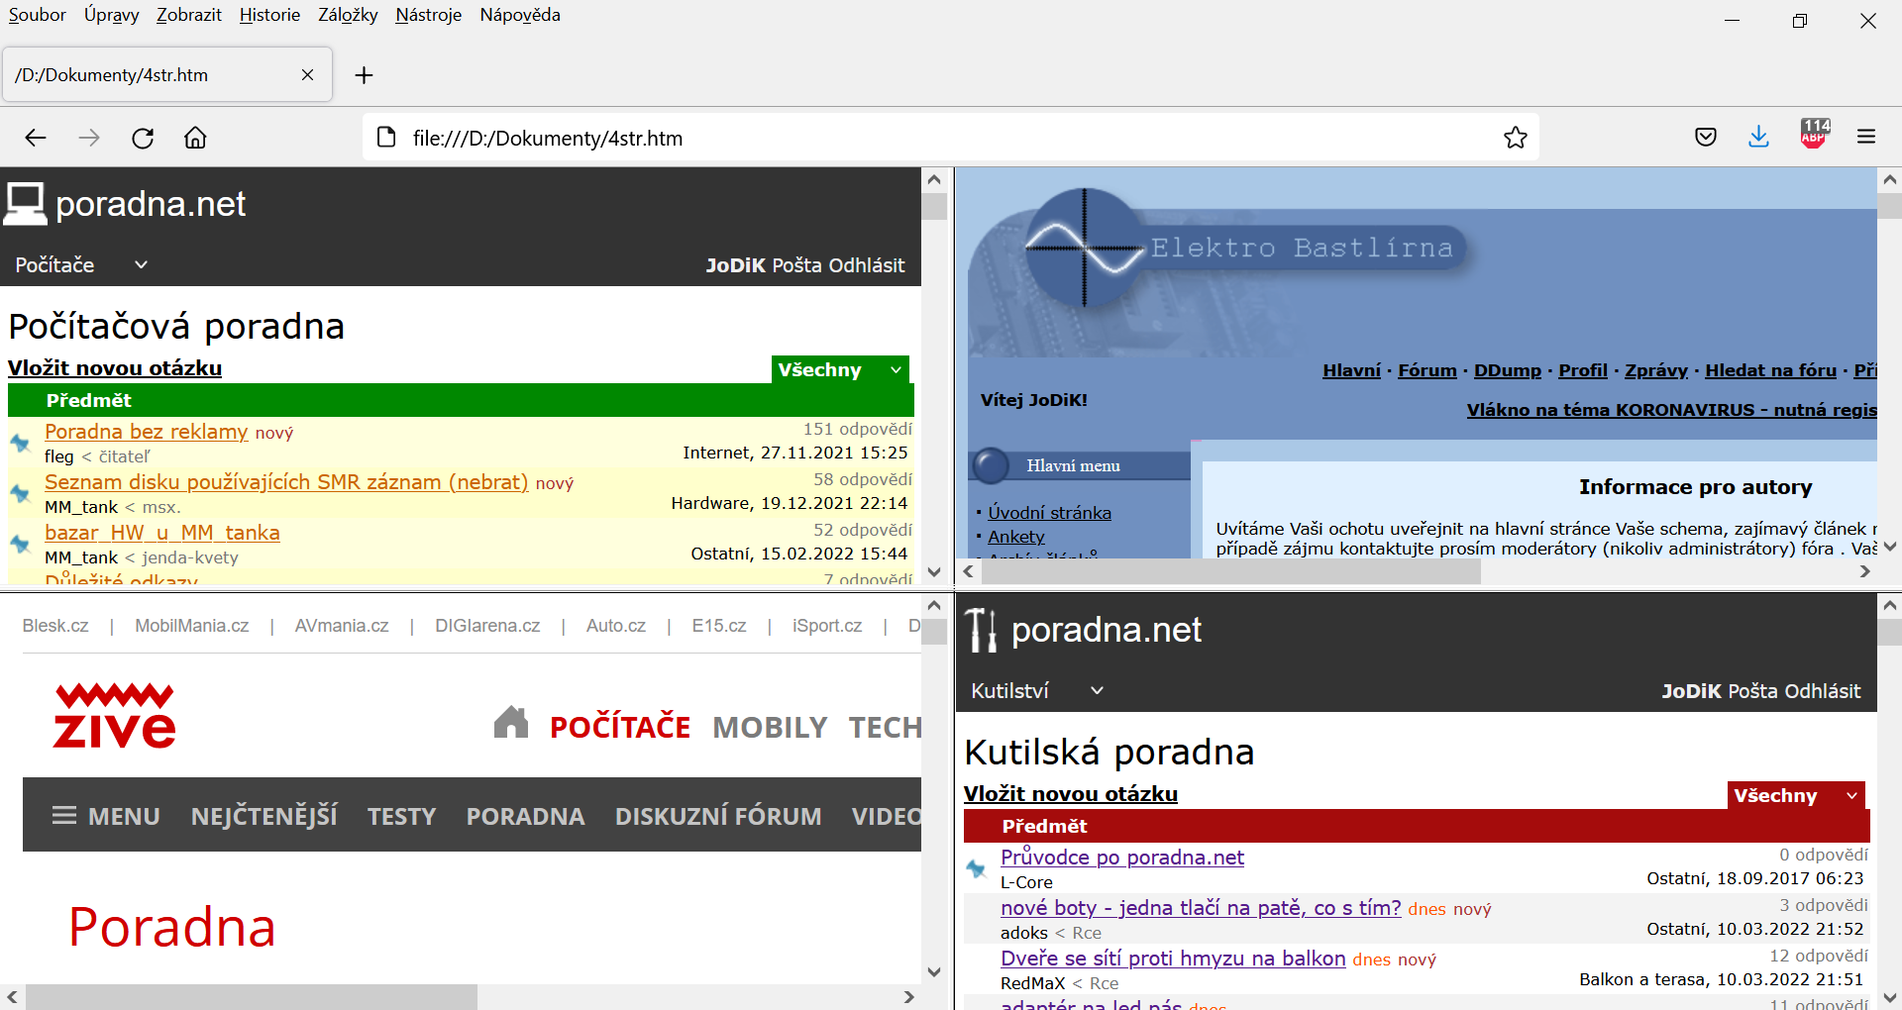This screenshot has height=1010, width=1902.
Task: Click the pin icon beside Průvodce po poradna.net
Action: coord(976,868)
